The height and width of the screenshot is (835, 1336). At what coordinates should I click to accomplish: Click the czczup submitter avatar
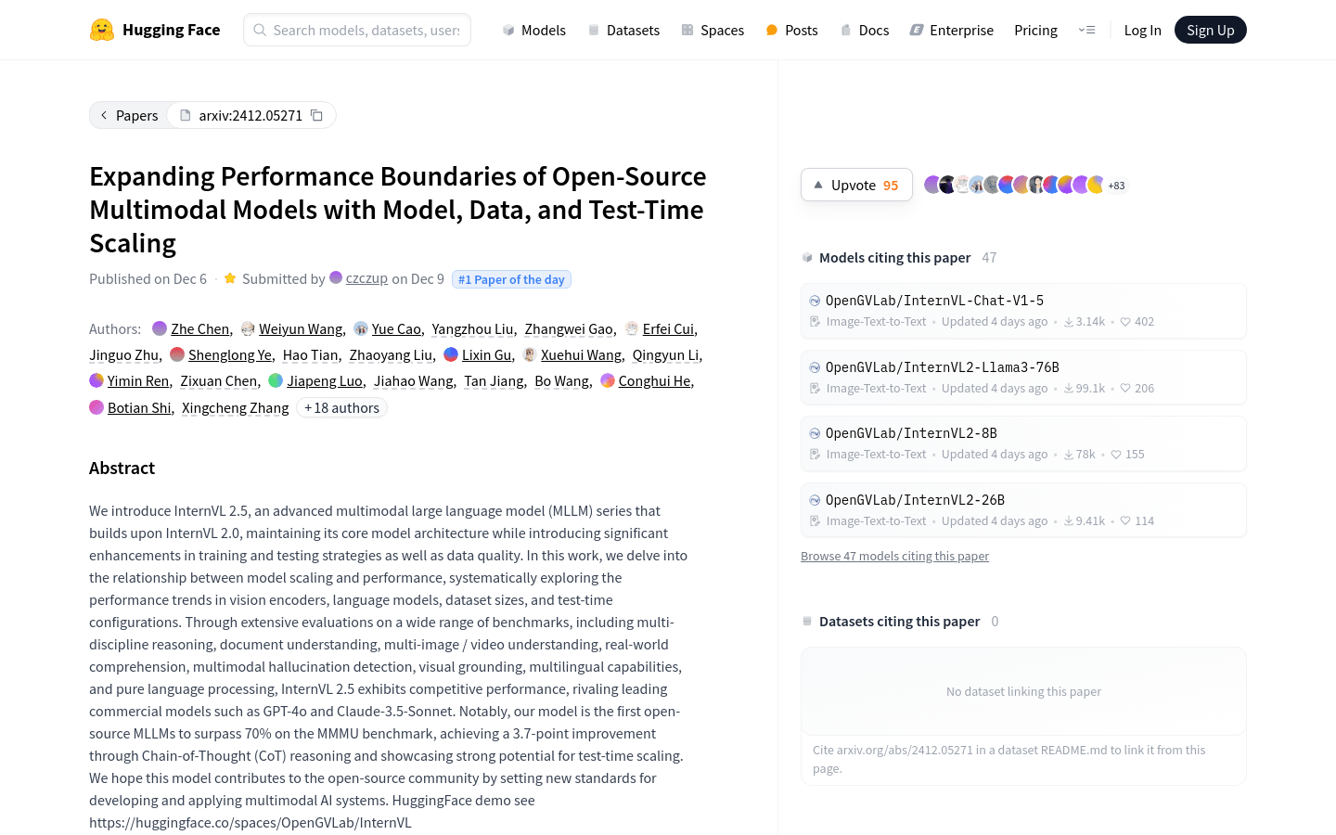tap(336, 277)
